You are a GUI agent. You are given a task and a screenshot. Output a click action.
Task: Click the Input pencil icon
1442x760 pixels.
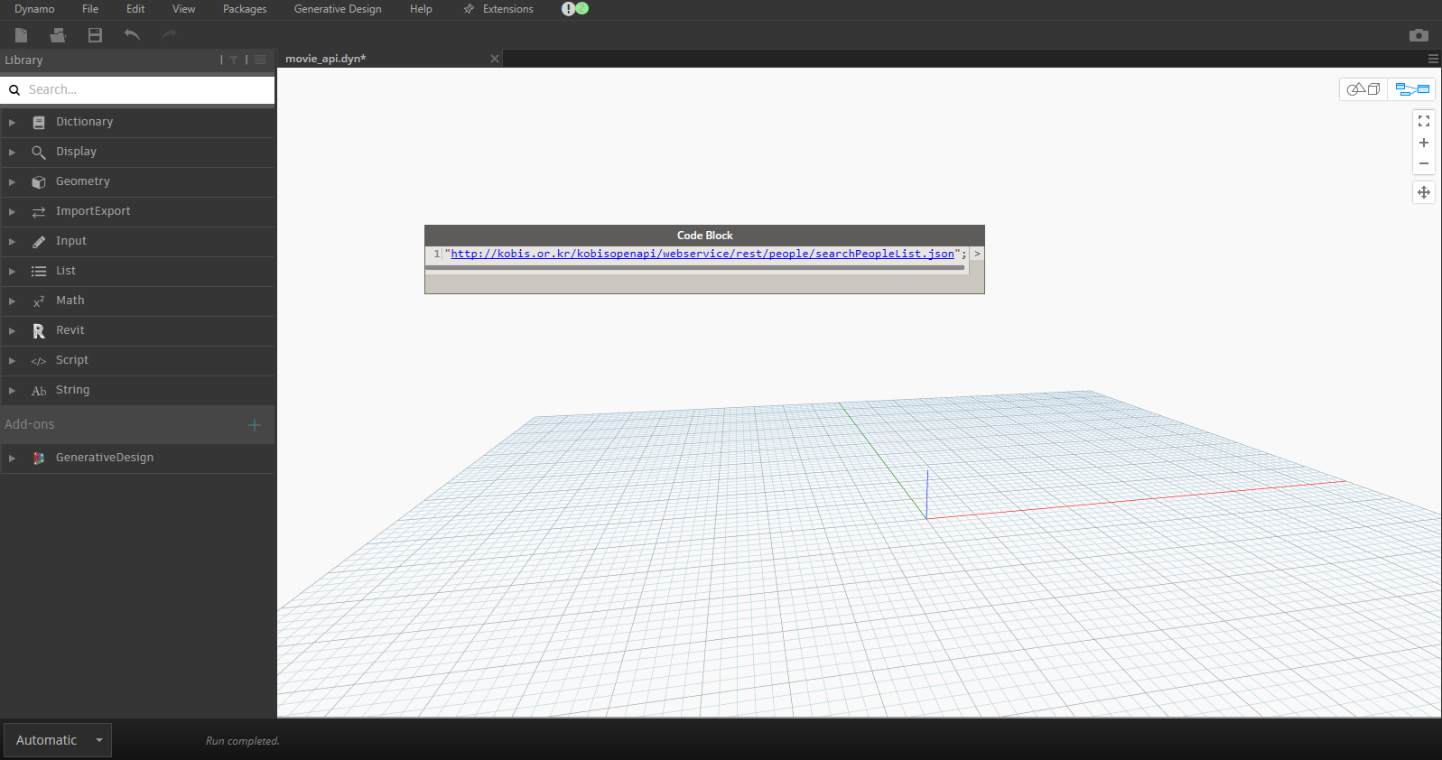coord(39,242)
